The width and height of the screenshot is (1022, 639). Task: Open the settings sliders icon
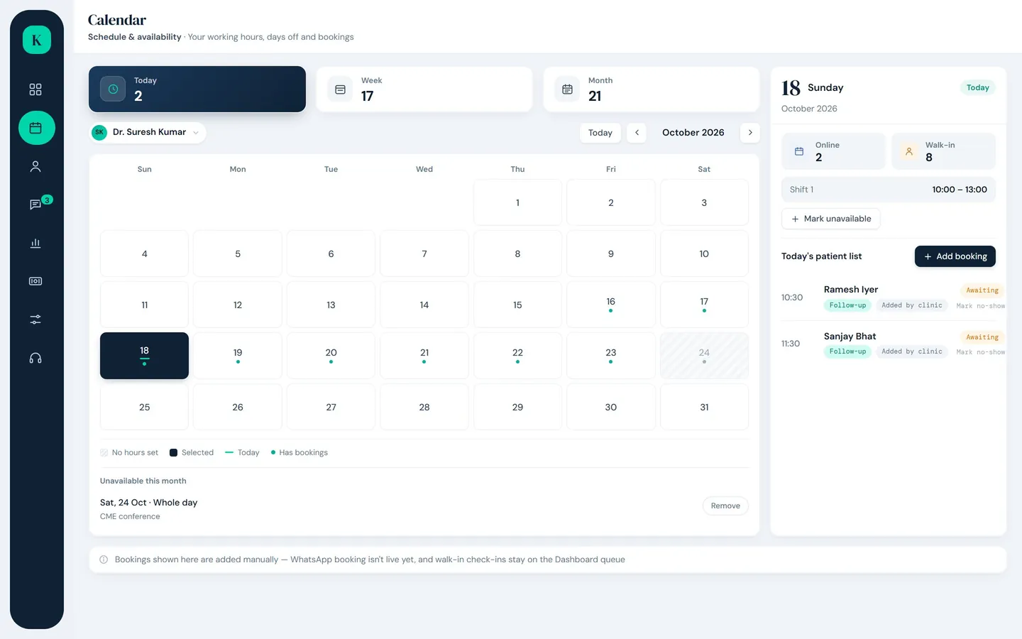35,319
